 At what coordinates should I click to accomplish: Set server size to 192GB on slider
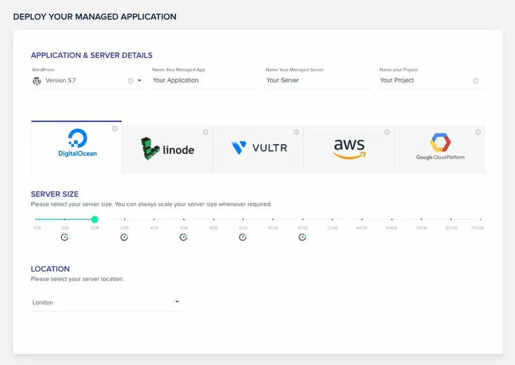click(x=480, y=219)
